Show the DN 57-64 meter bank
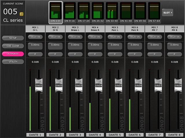The image size is (185, 138). point(154,12)
